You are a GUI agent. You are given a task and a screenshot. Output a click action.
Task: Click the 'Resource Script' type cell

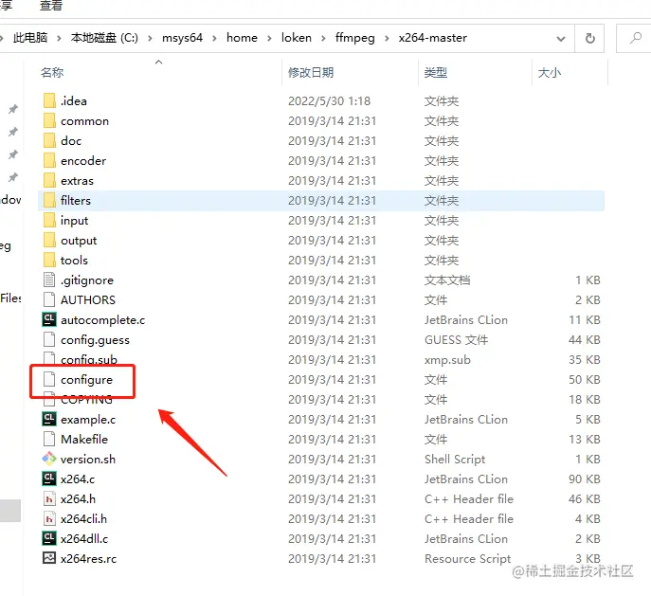[467, 559]
